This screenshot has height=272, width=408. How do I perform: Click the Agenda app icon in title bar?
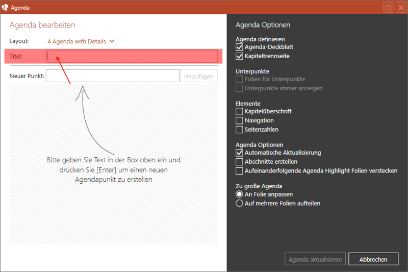6,7
